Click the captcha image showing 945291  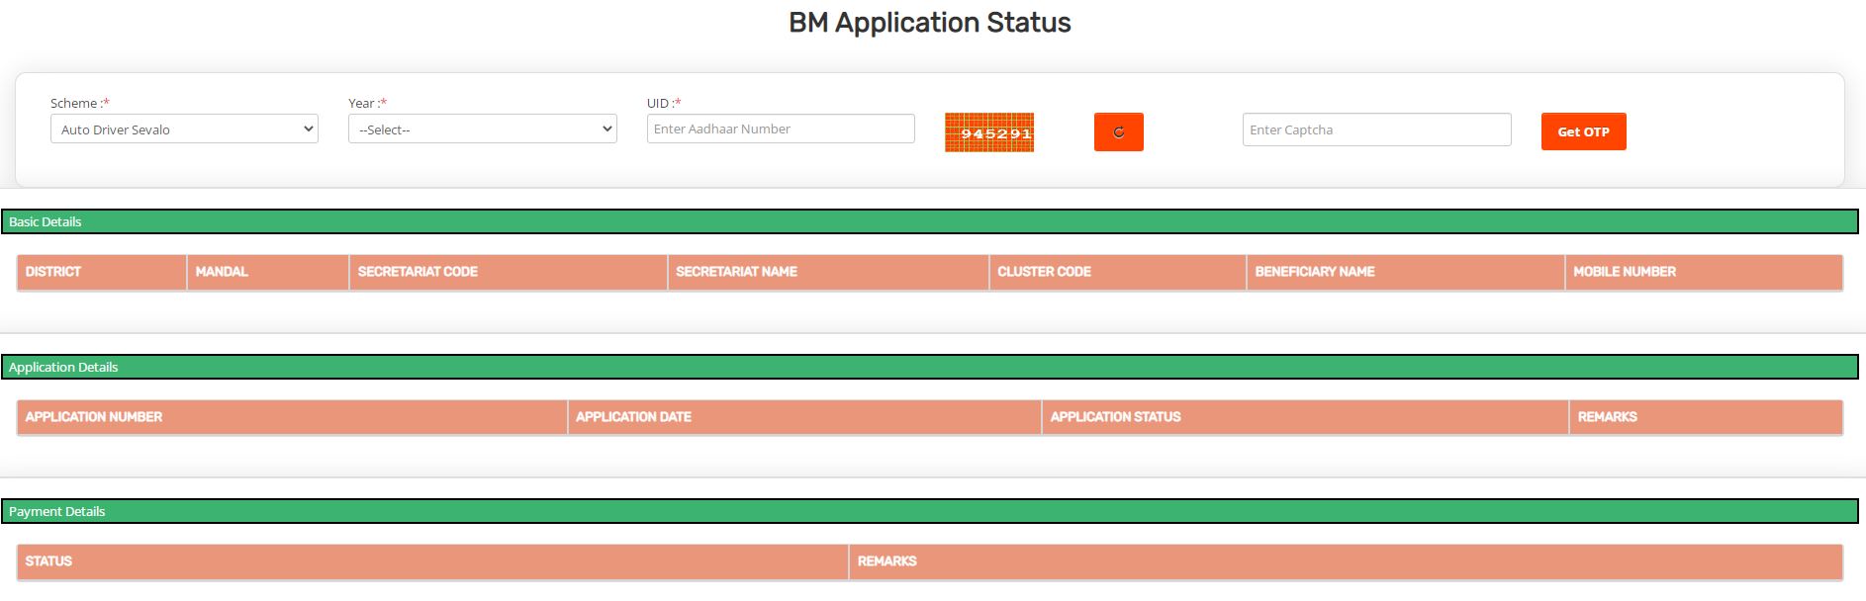point(989,132)
